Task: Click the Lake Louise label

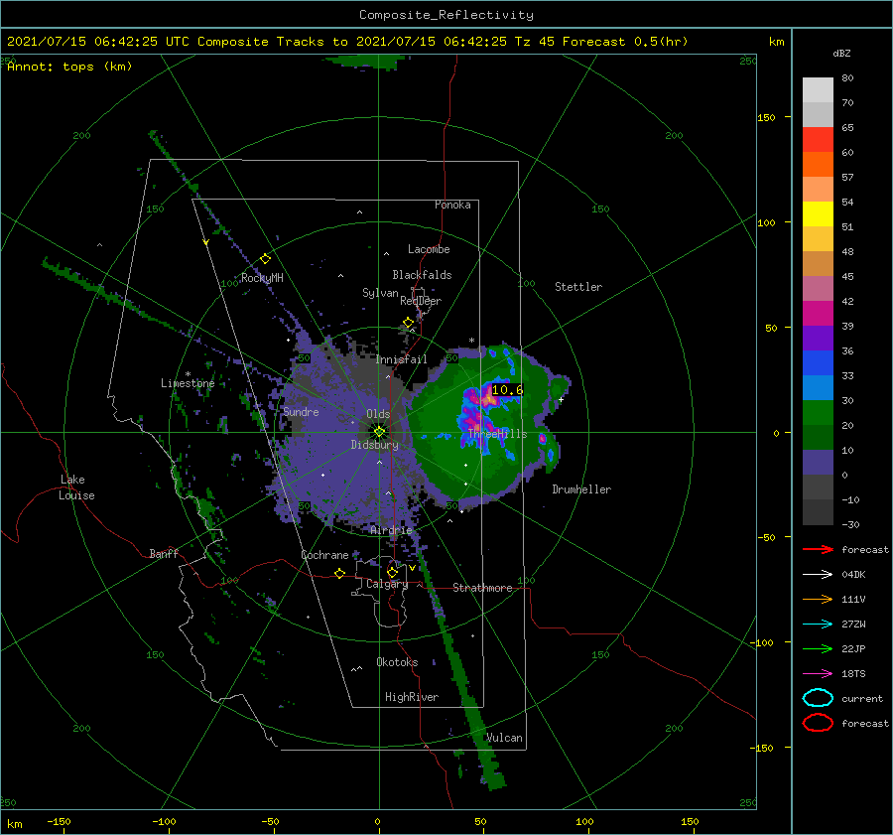Action: [x=76, y=487]
